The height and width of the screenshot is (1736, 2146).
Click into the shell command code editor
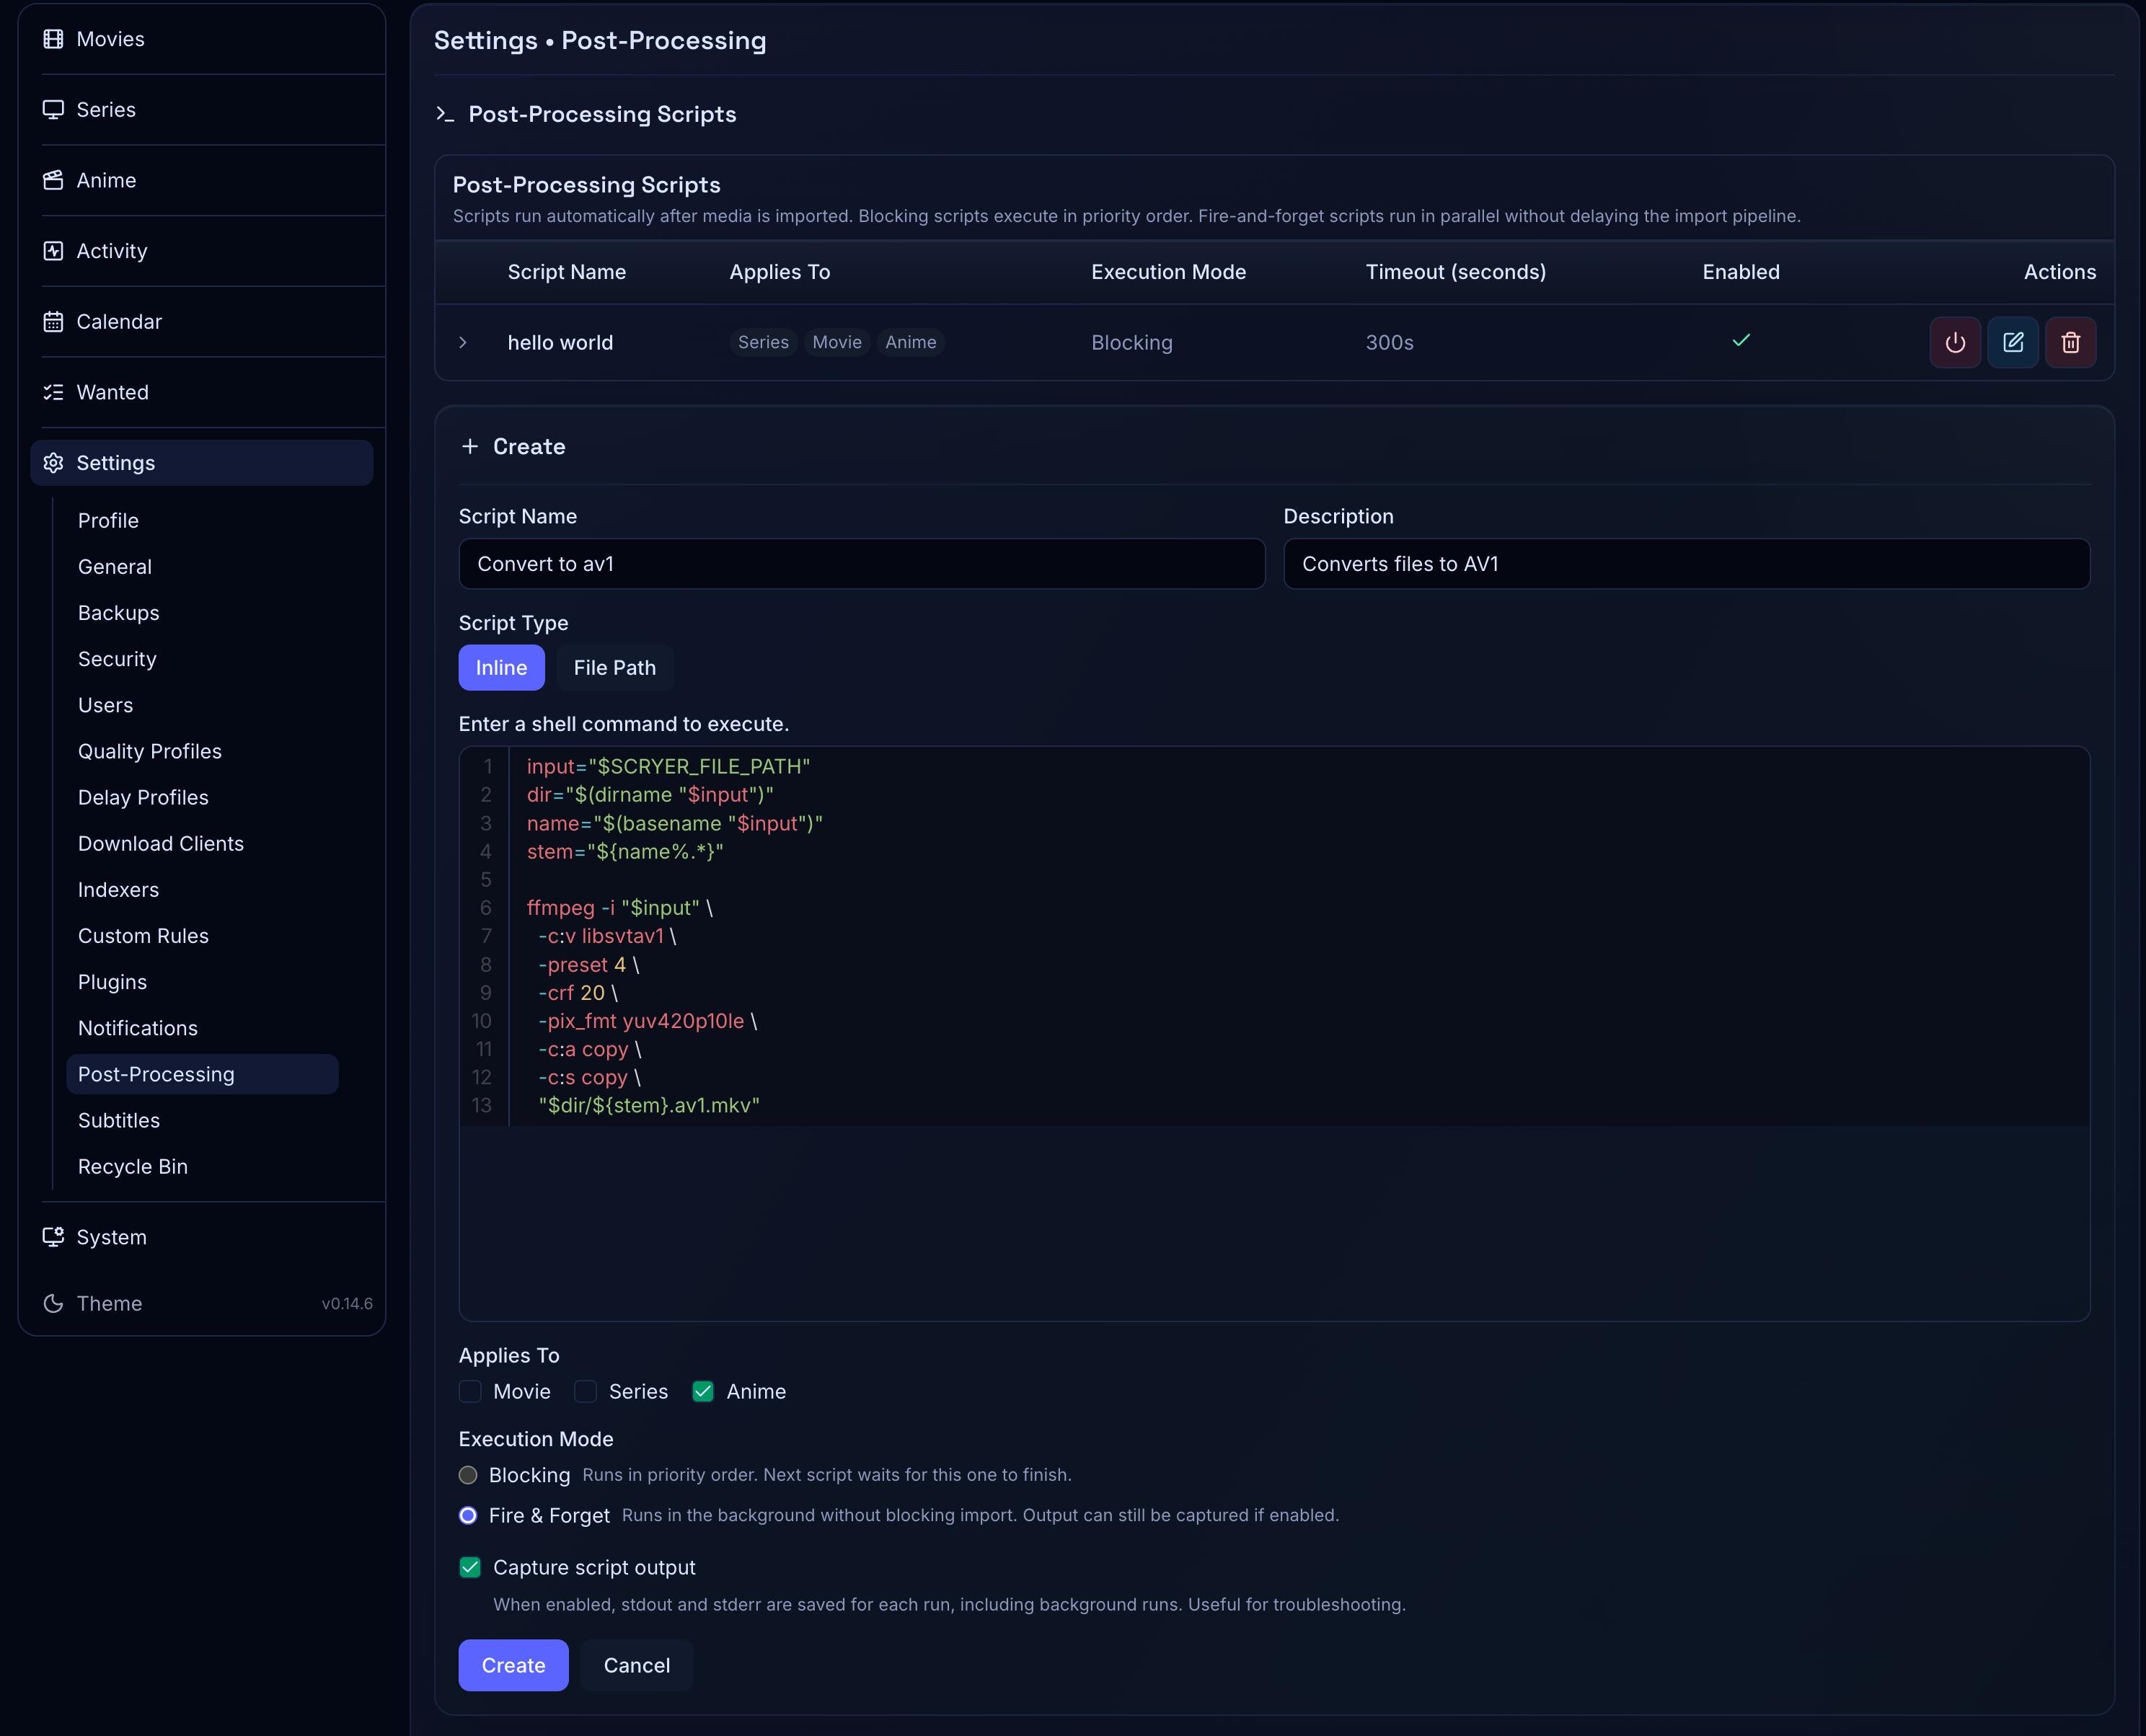point(1274,1033)
